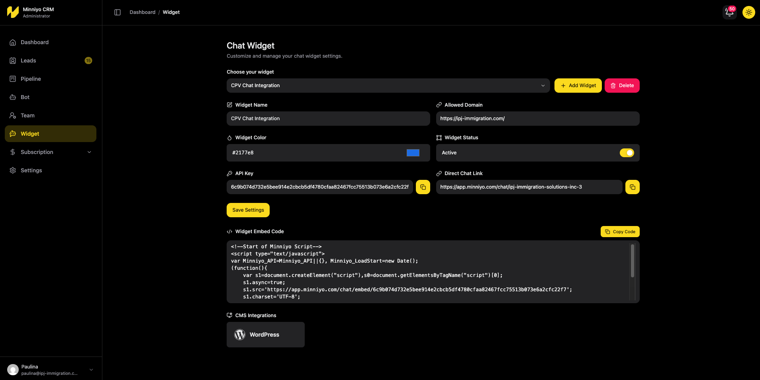This screenshot has height=380, width=760.
Task: Click the s1.async=true; code line
Action: [x=264, y=283]
